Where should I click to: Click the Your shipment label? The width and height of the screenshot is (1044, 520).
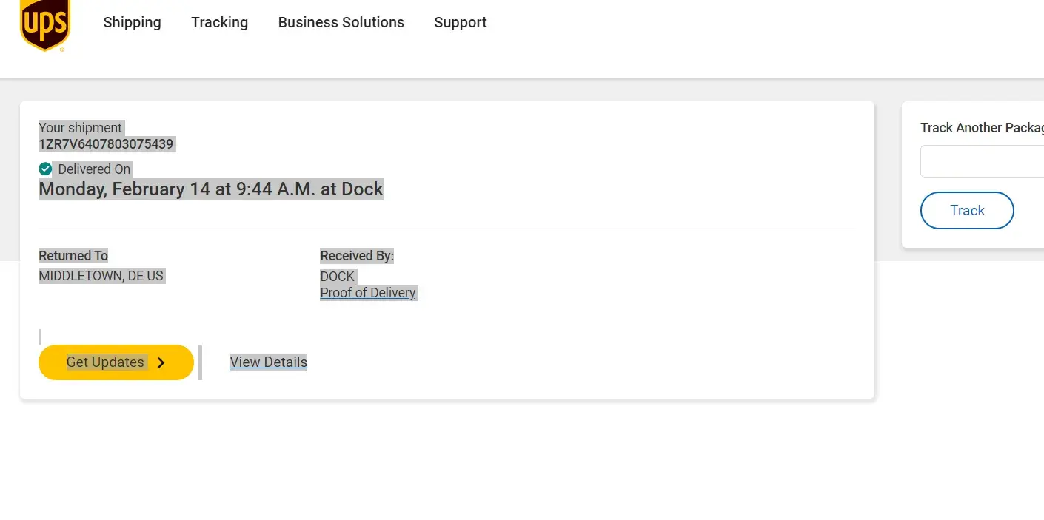coord(80,128)
